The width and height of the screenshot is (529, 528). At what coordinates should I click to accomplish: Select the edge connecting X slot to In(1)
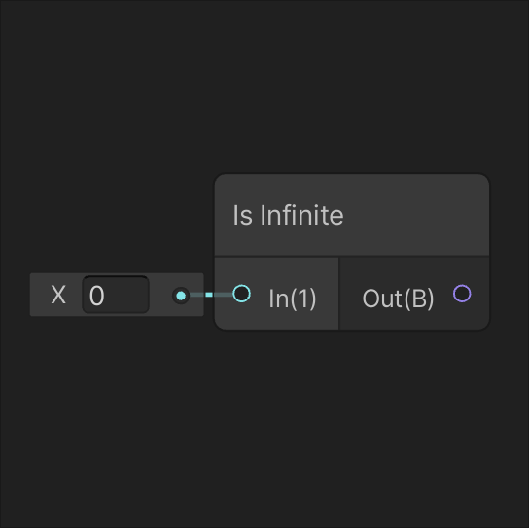211,295
